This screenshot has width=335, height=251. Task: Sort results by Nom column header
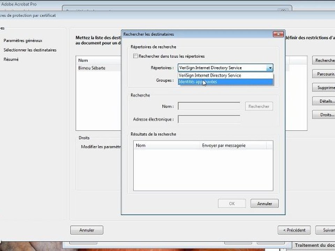[167, 145]
